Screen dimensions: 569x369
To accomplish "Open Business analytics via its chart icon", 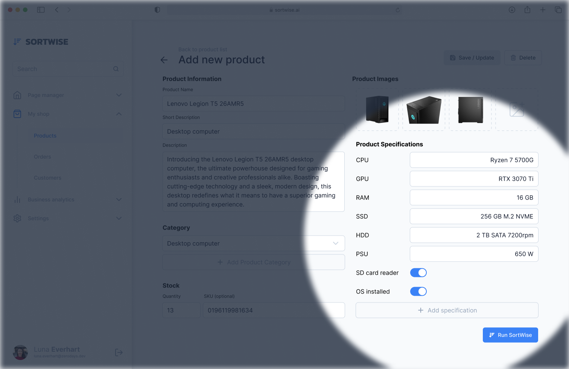I will (x=17, y=200).
